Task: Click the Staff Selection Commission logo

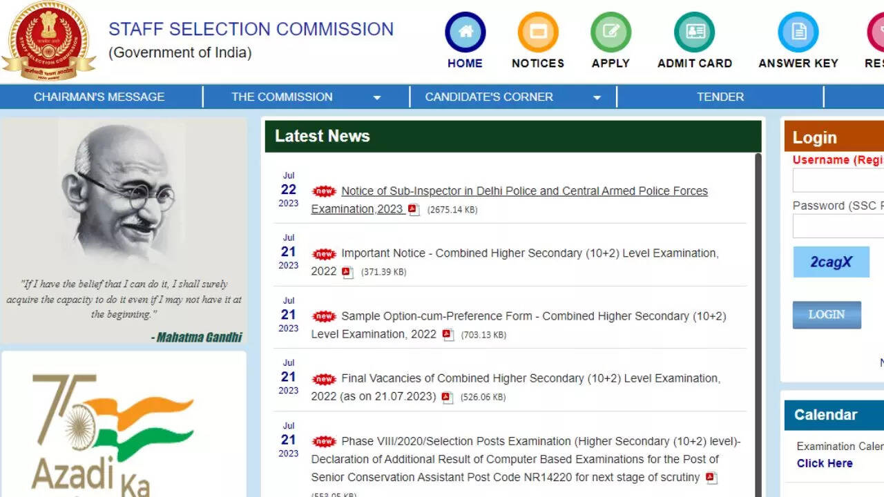Action: tap(48, 41)
